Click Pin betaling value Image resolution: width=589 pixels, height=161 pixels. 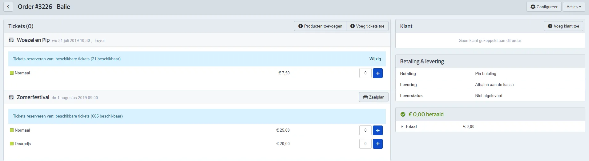pyautogui.click(x=486, y=73)
